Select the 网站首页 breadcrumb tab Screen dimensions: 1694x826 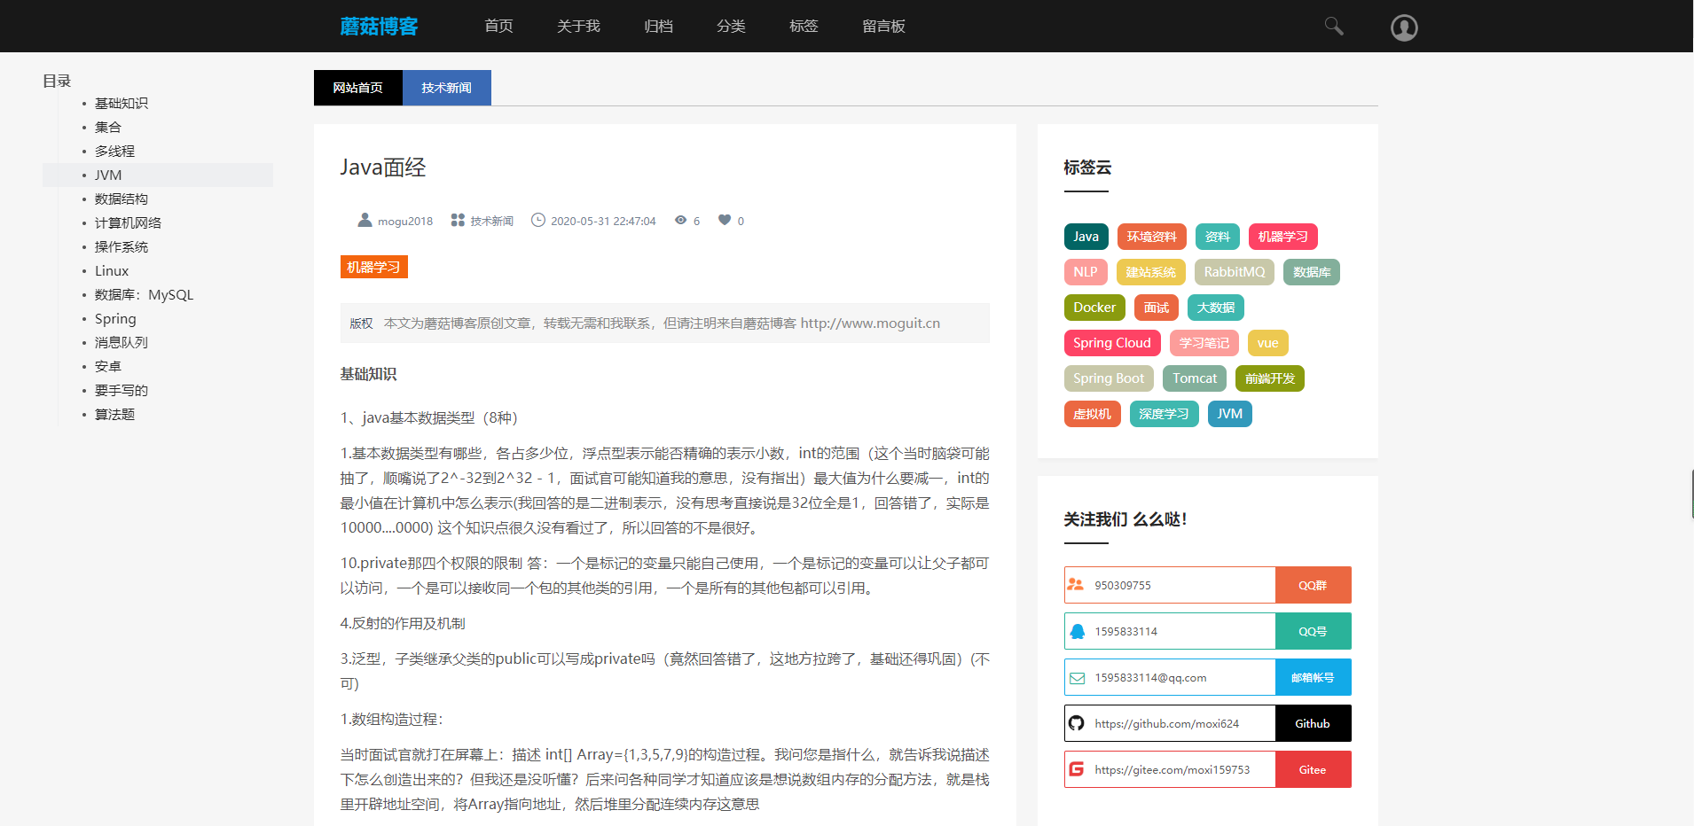[358, 88]
